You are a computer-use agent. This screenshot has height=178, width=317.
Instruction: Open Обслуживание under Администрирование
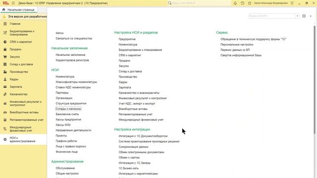tap(65, 168)
